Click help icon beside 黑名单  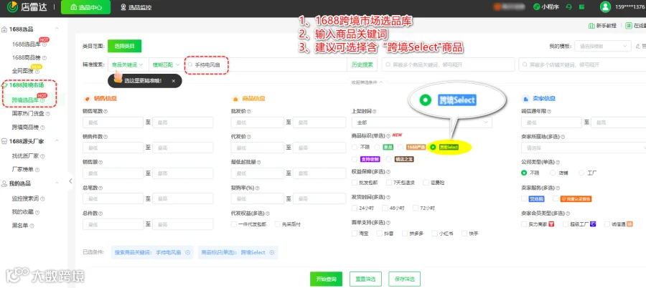click(32, 226)
